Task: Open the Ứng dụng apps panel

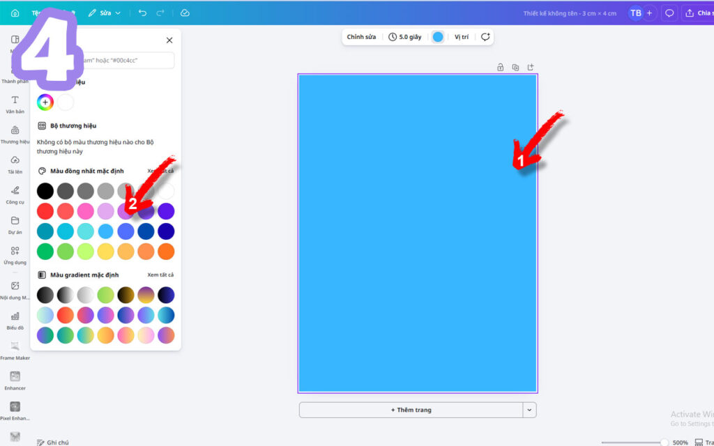Action: pyautogui.click(x=15, y=256)
